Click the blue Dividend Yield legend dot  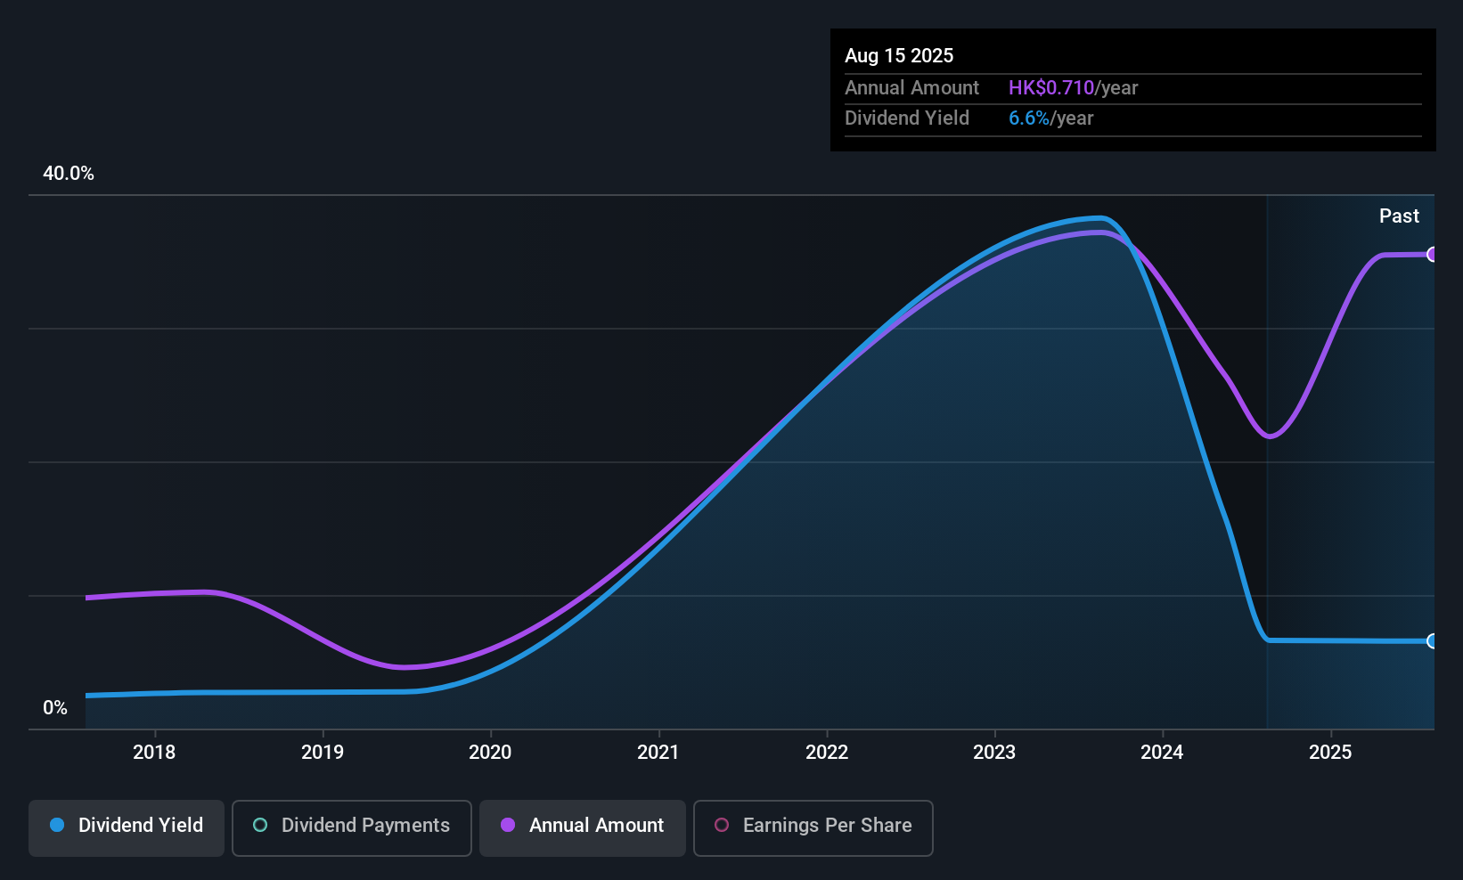tap(56, 826)
